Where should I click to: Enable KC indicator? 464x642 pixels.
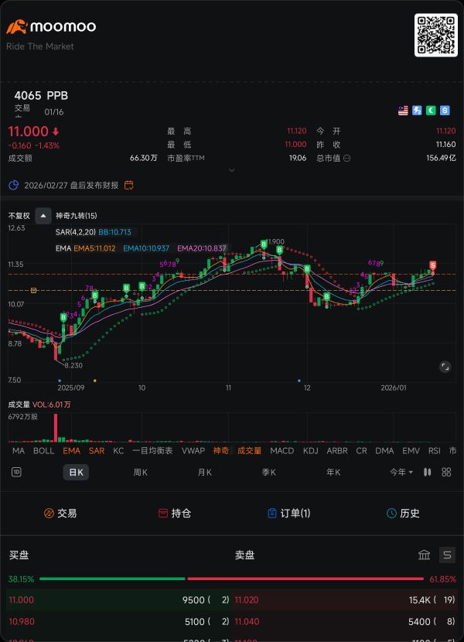118,451
